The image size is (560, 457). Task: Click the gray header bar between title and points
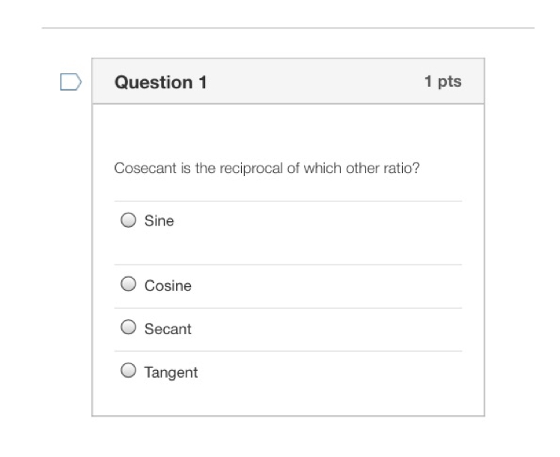click(314, 82)
